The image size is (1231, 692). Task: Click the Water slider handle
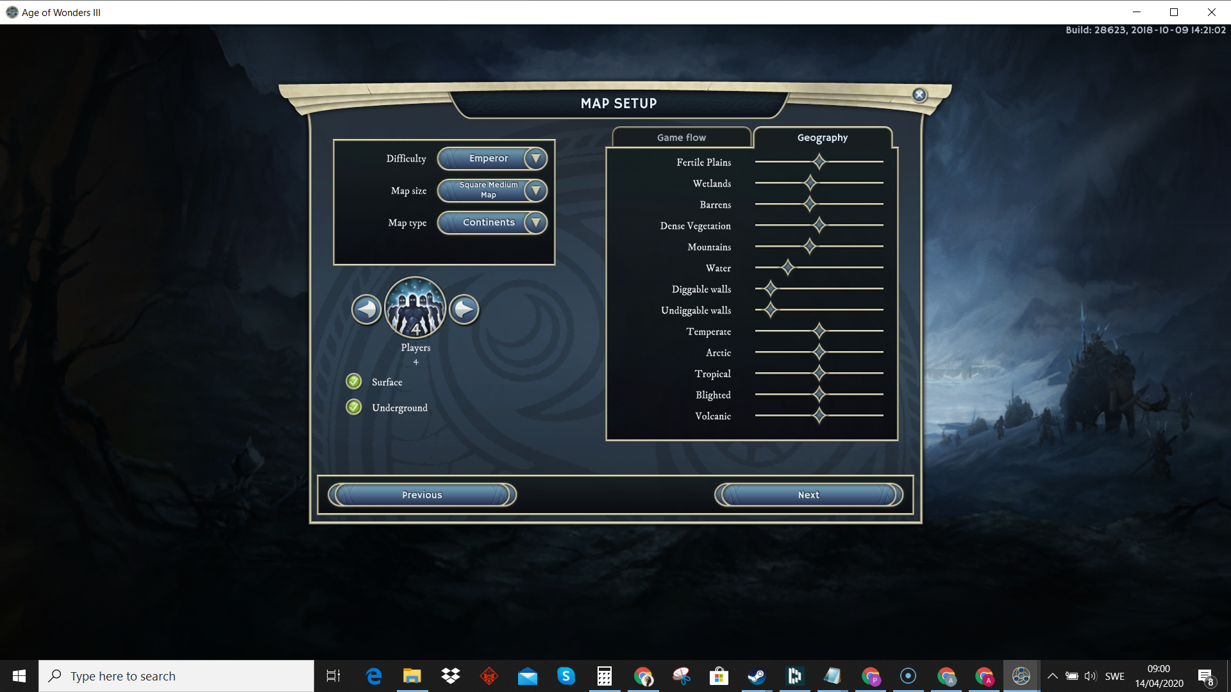click(x=788, y=268)
